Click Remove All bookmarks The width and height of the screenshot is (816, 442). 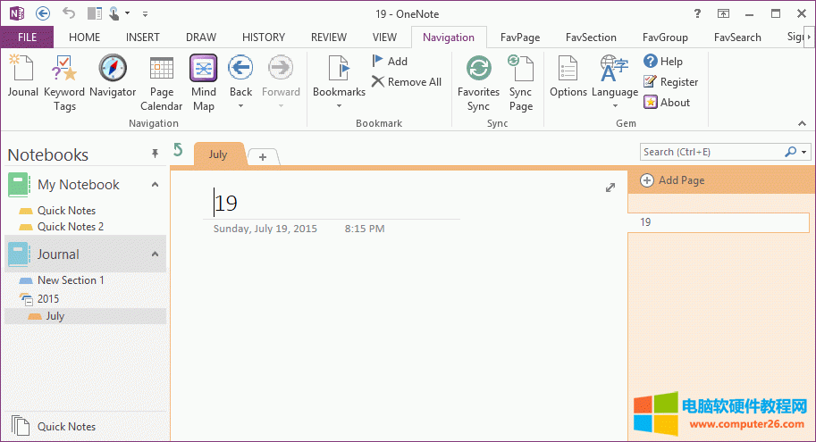click(x=407, y=81)
